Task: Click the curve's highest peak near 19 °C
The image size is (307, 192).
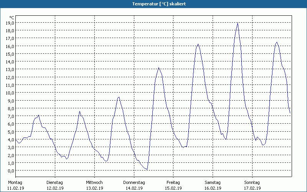Action: coord(238,23)
